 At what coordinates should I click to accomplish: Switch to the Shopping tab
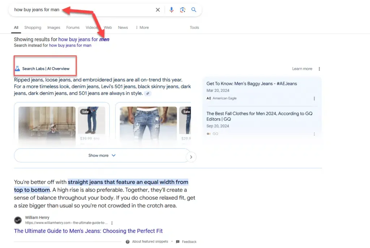click(33, 27)
